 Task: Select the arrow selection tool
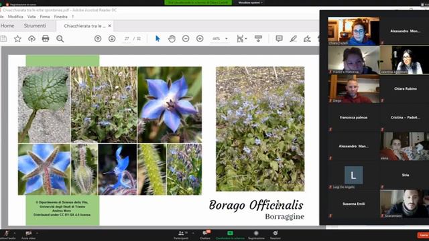158,39
